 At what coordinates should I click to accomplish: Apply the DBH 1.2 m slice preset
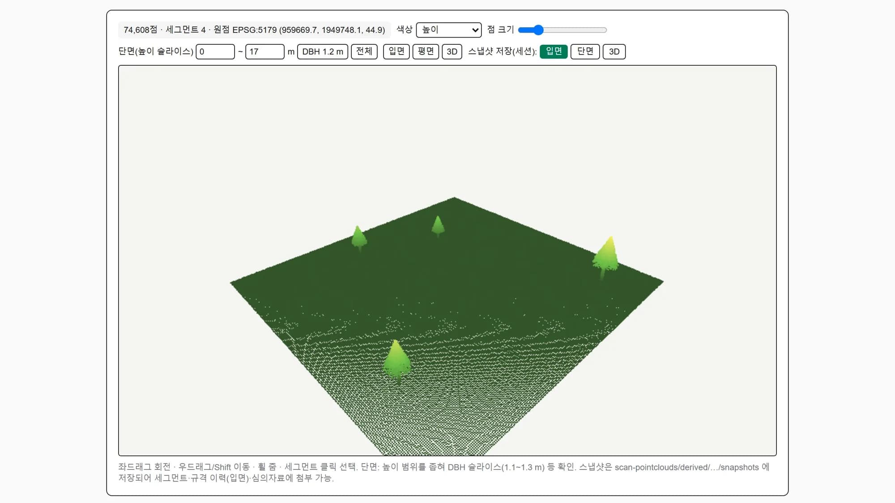tap(323, 51)
